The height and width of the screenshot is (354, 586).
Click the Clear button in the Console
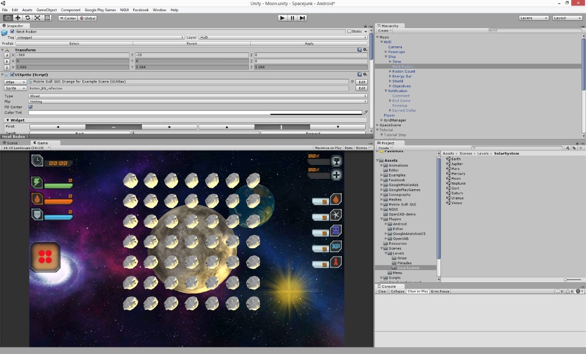point(382,291)
